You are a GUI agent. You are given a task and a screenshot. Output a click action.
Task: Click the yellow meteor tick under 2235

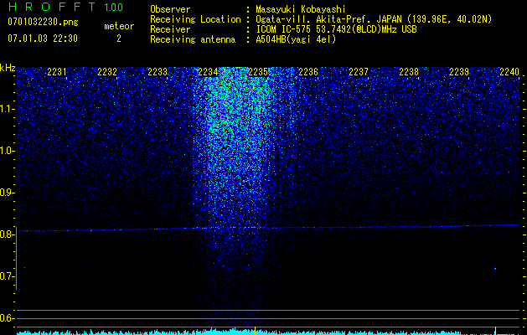255,329
